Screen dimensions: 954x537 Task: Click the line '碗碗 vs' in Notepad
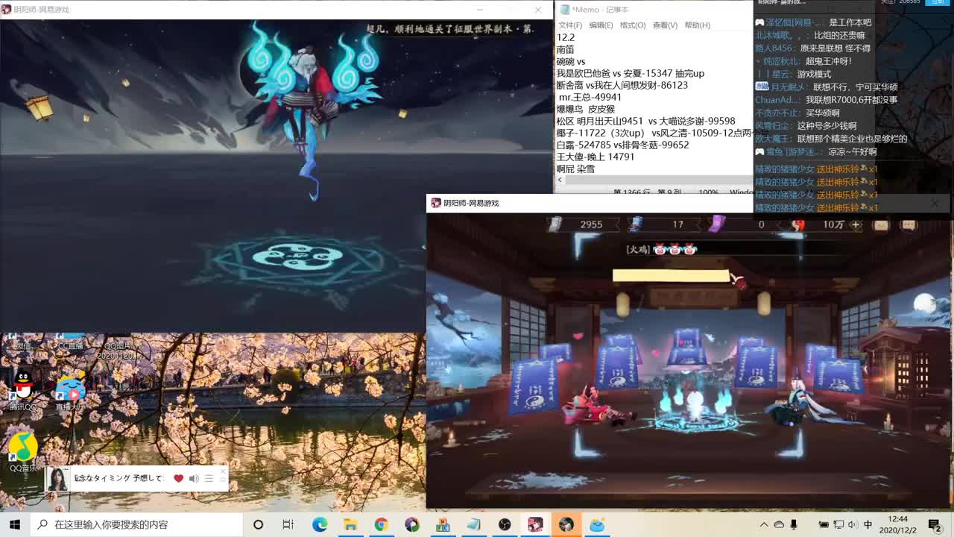coord(571,61)
